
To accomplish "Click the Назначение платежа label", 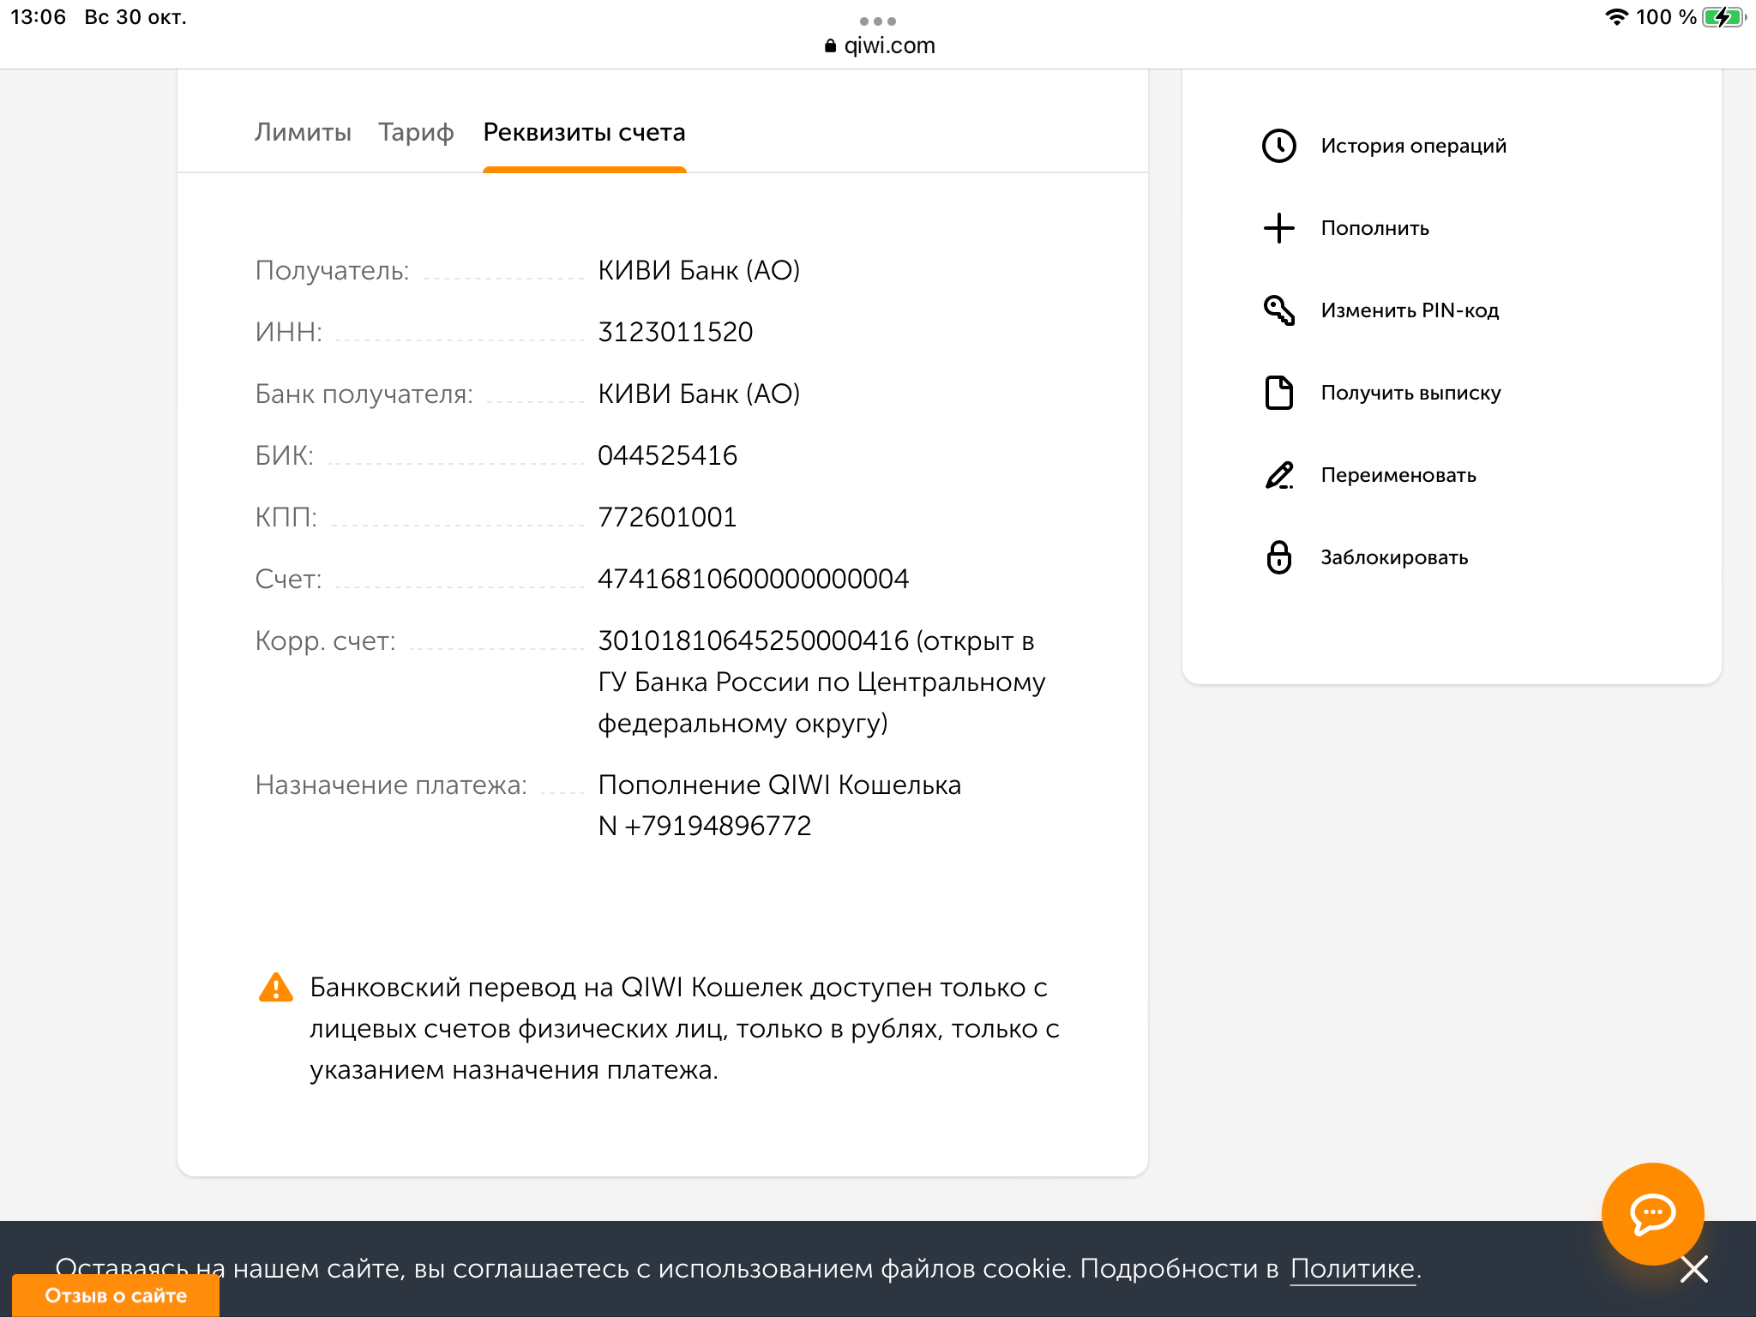I will coord(391,785).
